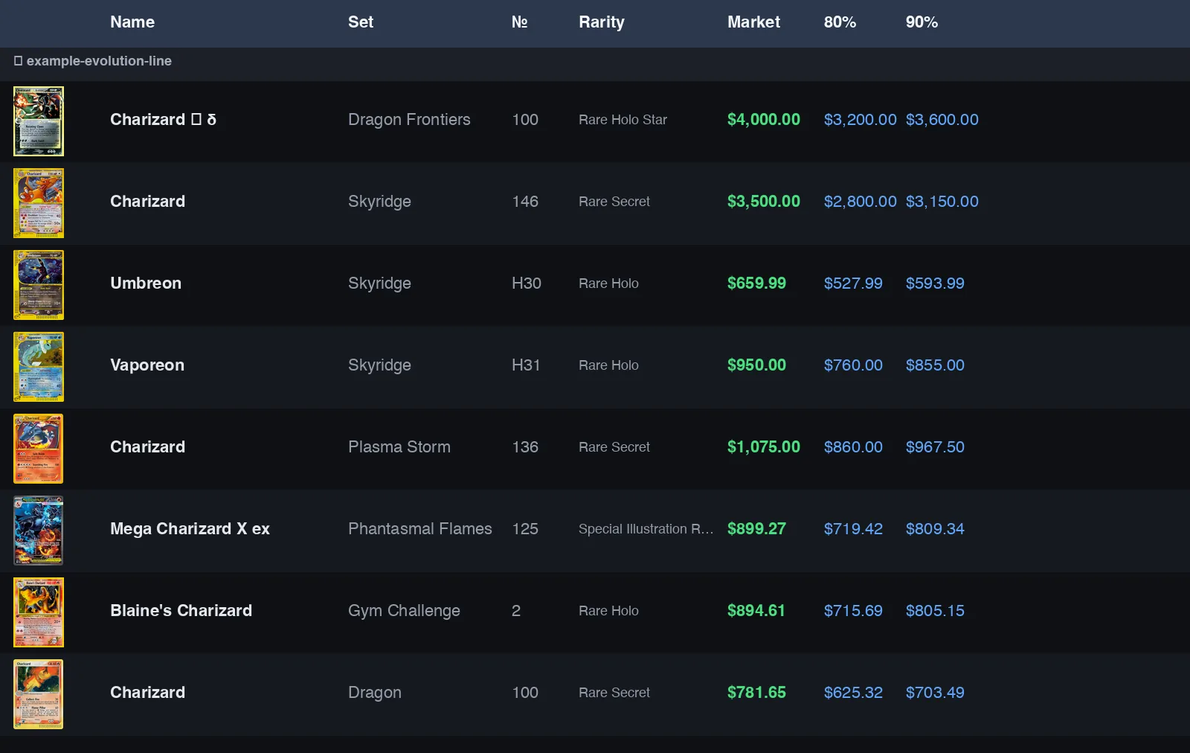Click the $894.61 market price
This screenshot has width=1190, height=753.
click(756, 611)
